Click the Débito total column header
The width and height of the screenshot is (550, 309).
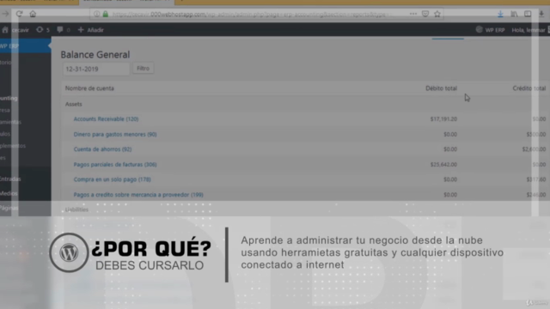(x=441, y=88)
